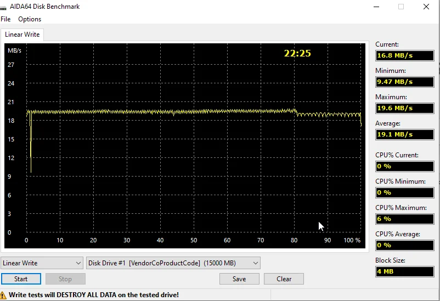
Task: Click the 100 % label on graph axis
Action: [x=352, y=240]
